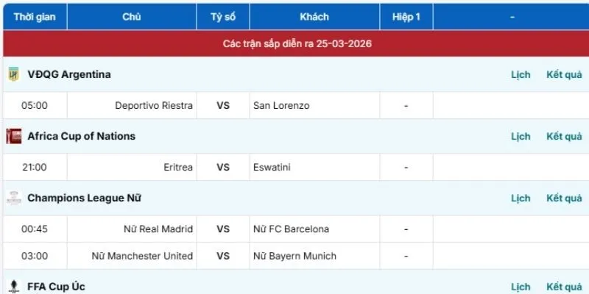
Task: Click the VĐQG Argentina league logo icon
Action: click(x=13, y=74)
